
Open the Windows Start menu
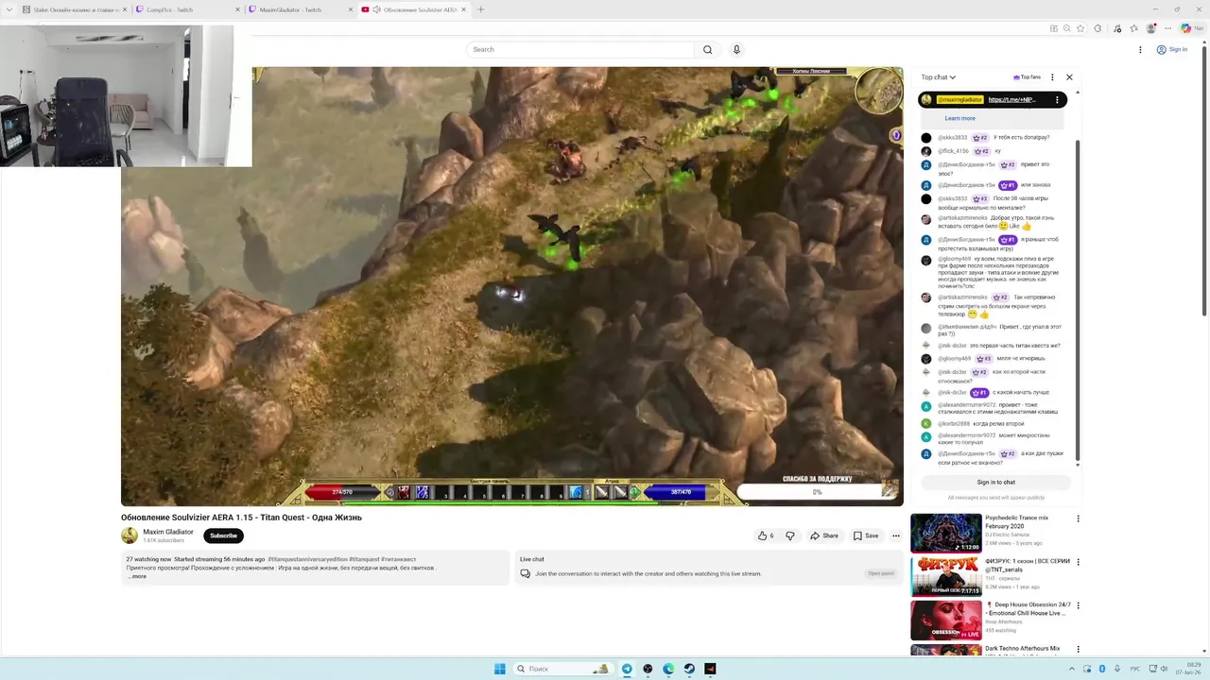click(x=499, y=669)
